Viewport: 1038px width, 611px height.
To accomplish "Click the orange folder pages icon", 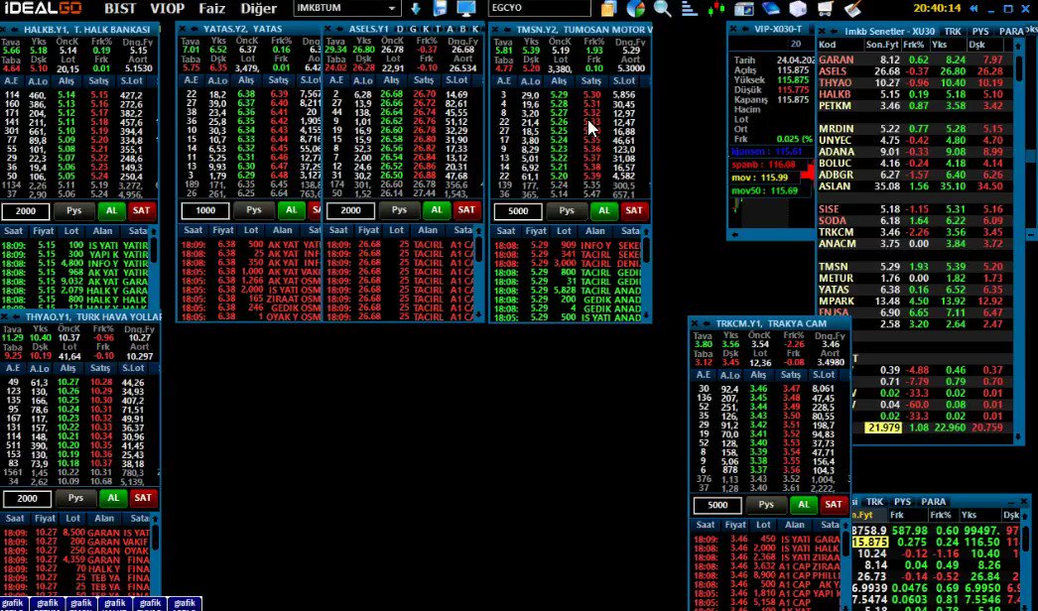I will [x=608, y=9].
